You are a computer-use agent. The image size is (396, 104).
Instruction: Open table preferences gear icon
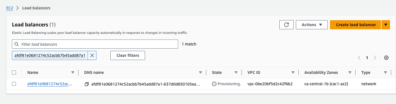click(x=386, y=58)
